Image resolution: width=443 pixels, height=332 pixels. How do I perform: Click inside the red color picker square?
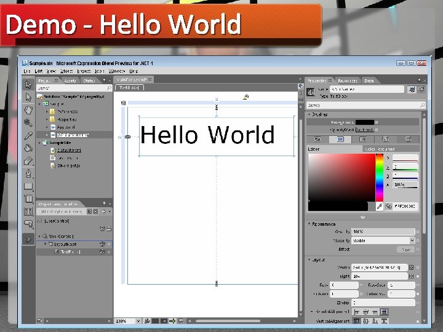(x=341, y=178)
